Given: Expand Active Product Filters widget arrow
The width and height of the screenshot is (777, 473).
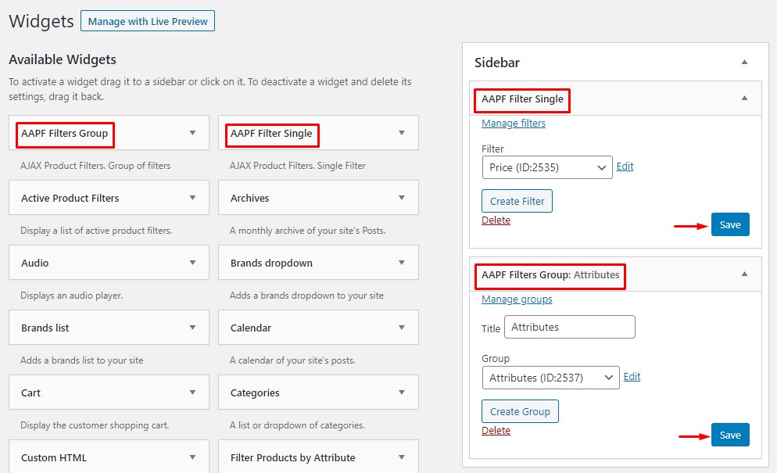Looking at the screenshot, I should (192, 198).
